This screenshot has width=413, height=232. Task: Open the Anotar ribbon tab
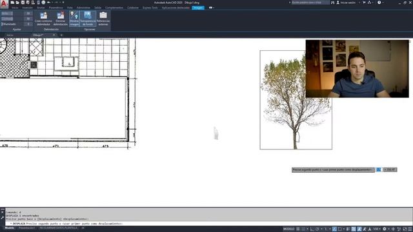(x=41, y=8)
